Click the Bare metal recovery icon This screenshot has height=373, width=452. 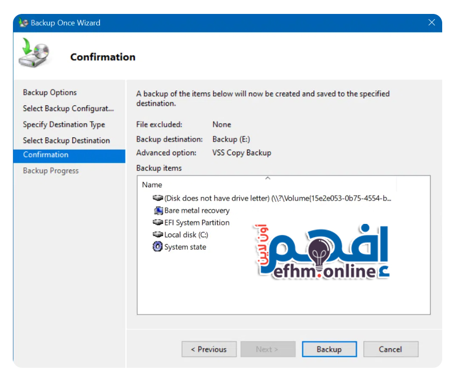click(x=158, y=210)
